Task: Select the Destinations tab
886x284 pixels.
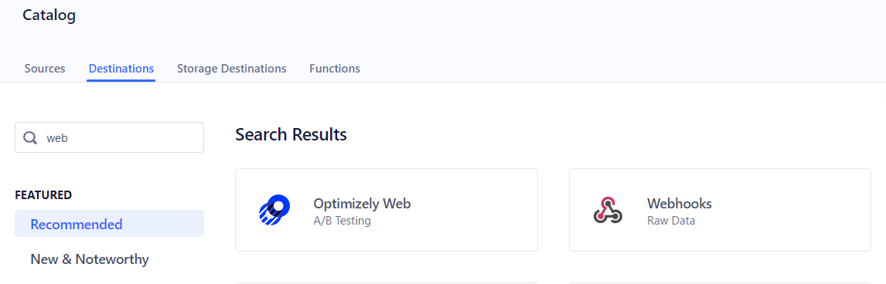Action: pos(121,69)
